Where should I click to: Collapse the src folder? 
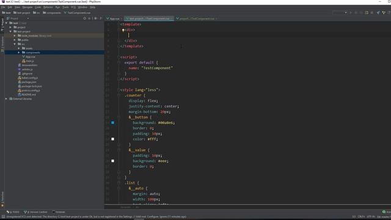tap(15, 44)
